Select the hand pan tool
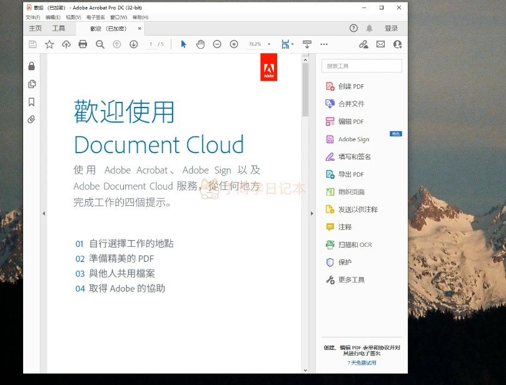 (200, 44)
